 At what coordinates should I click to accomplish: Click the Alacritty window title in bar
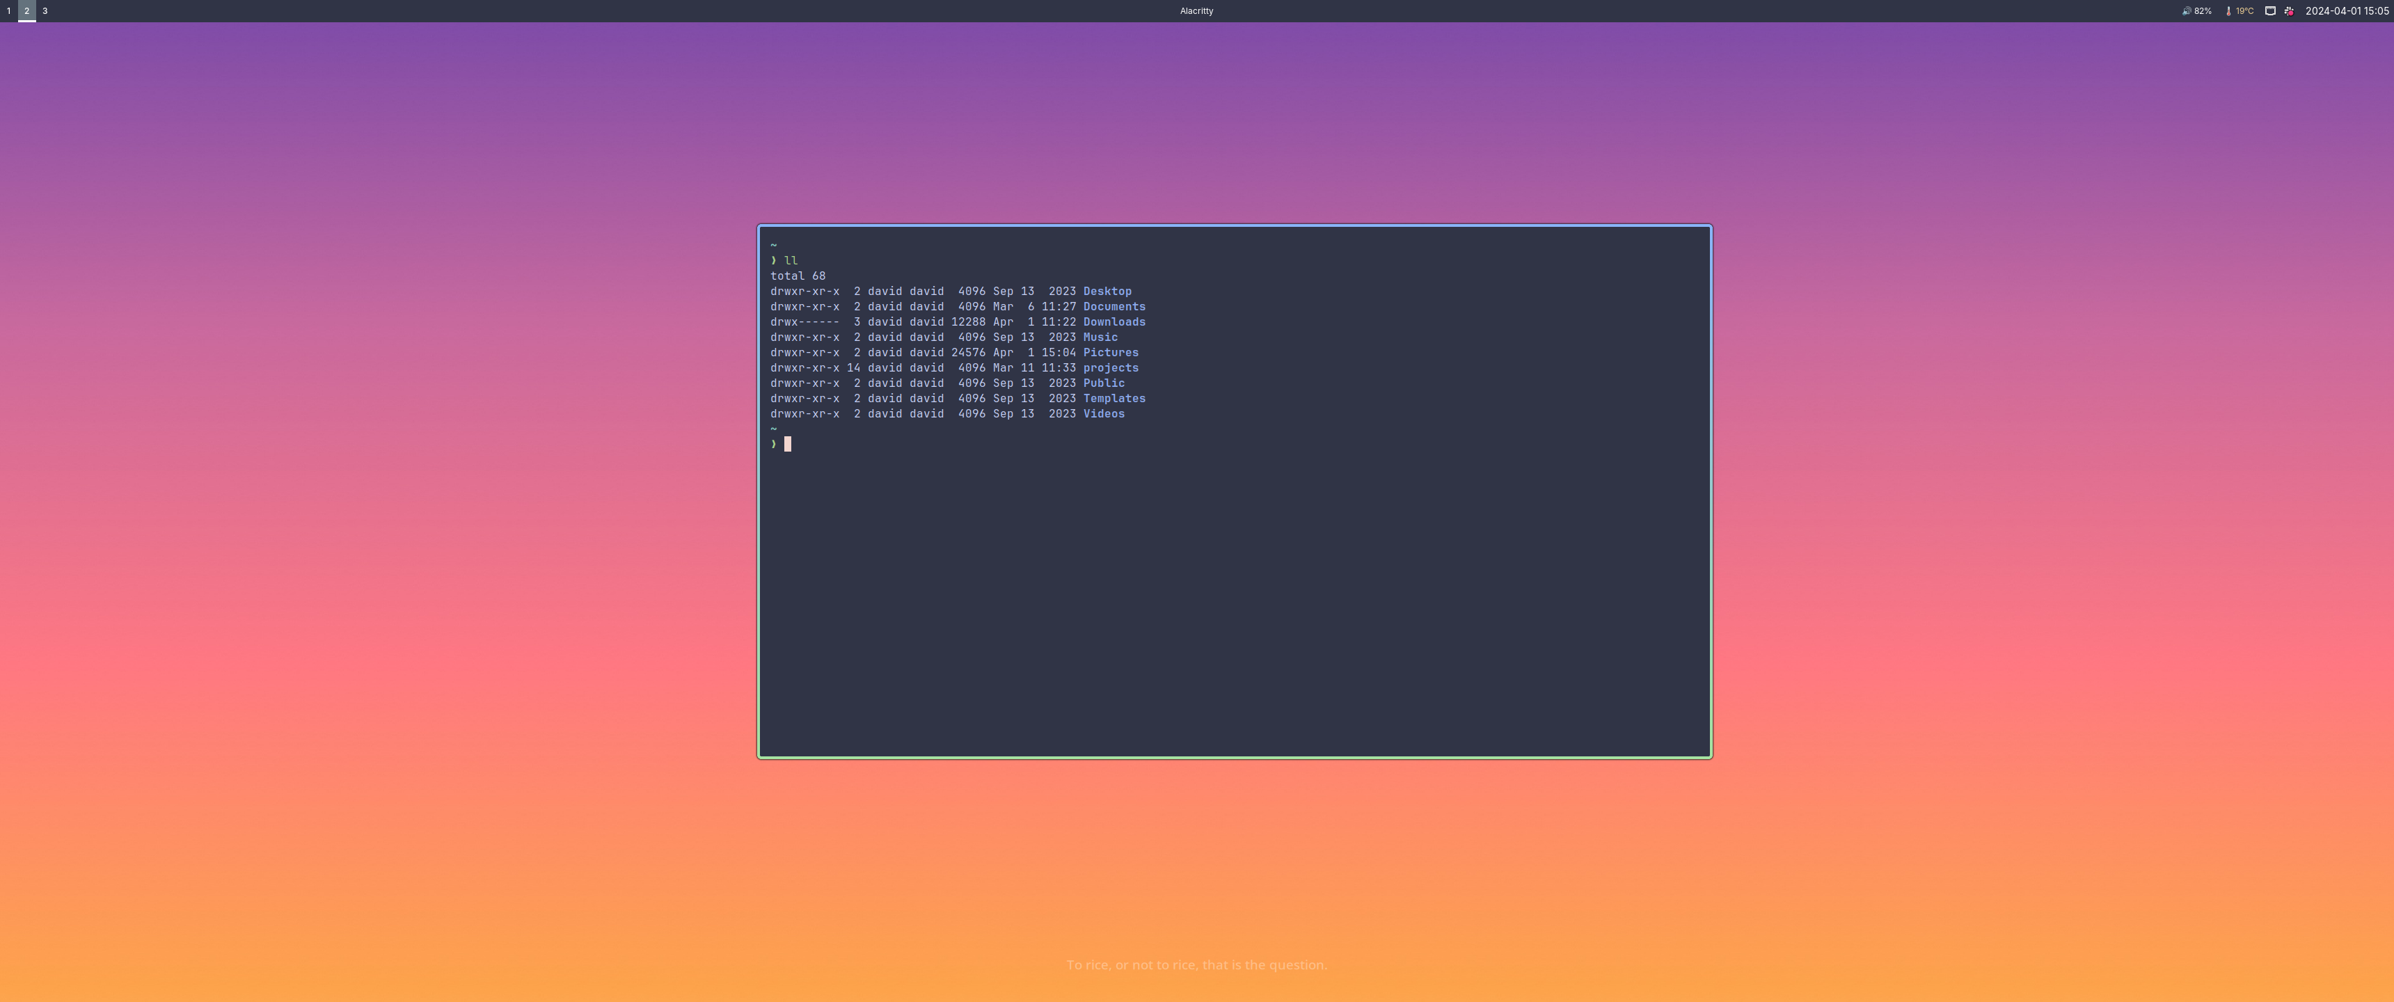coord(1196,11)
